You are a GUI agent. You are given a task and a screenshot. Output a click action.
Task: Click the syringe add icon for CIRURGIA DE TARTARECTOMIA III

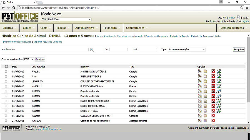pos(219,81)
